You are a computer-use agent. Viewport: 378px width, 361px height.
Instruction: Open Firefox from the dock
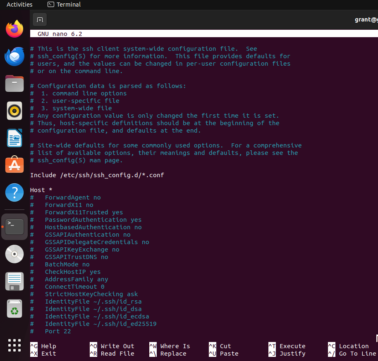coord(14,29)
